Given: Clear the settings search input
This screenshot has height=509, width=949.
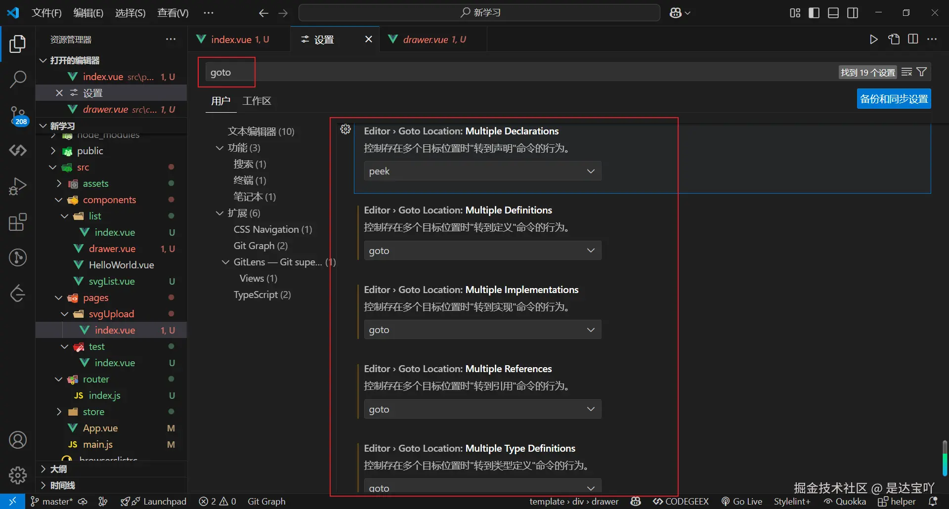Looking at the screenshot, I should click(x=906, y=72).
